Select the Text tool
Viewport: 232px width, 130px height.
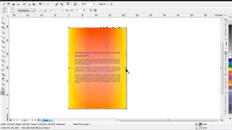point(3,65)
